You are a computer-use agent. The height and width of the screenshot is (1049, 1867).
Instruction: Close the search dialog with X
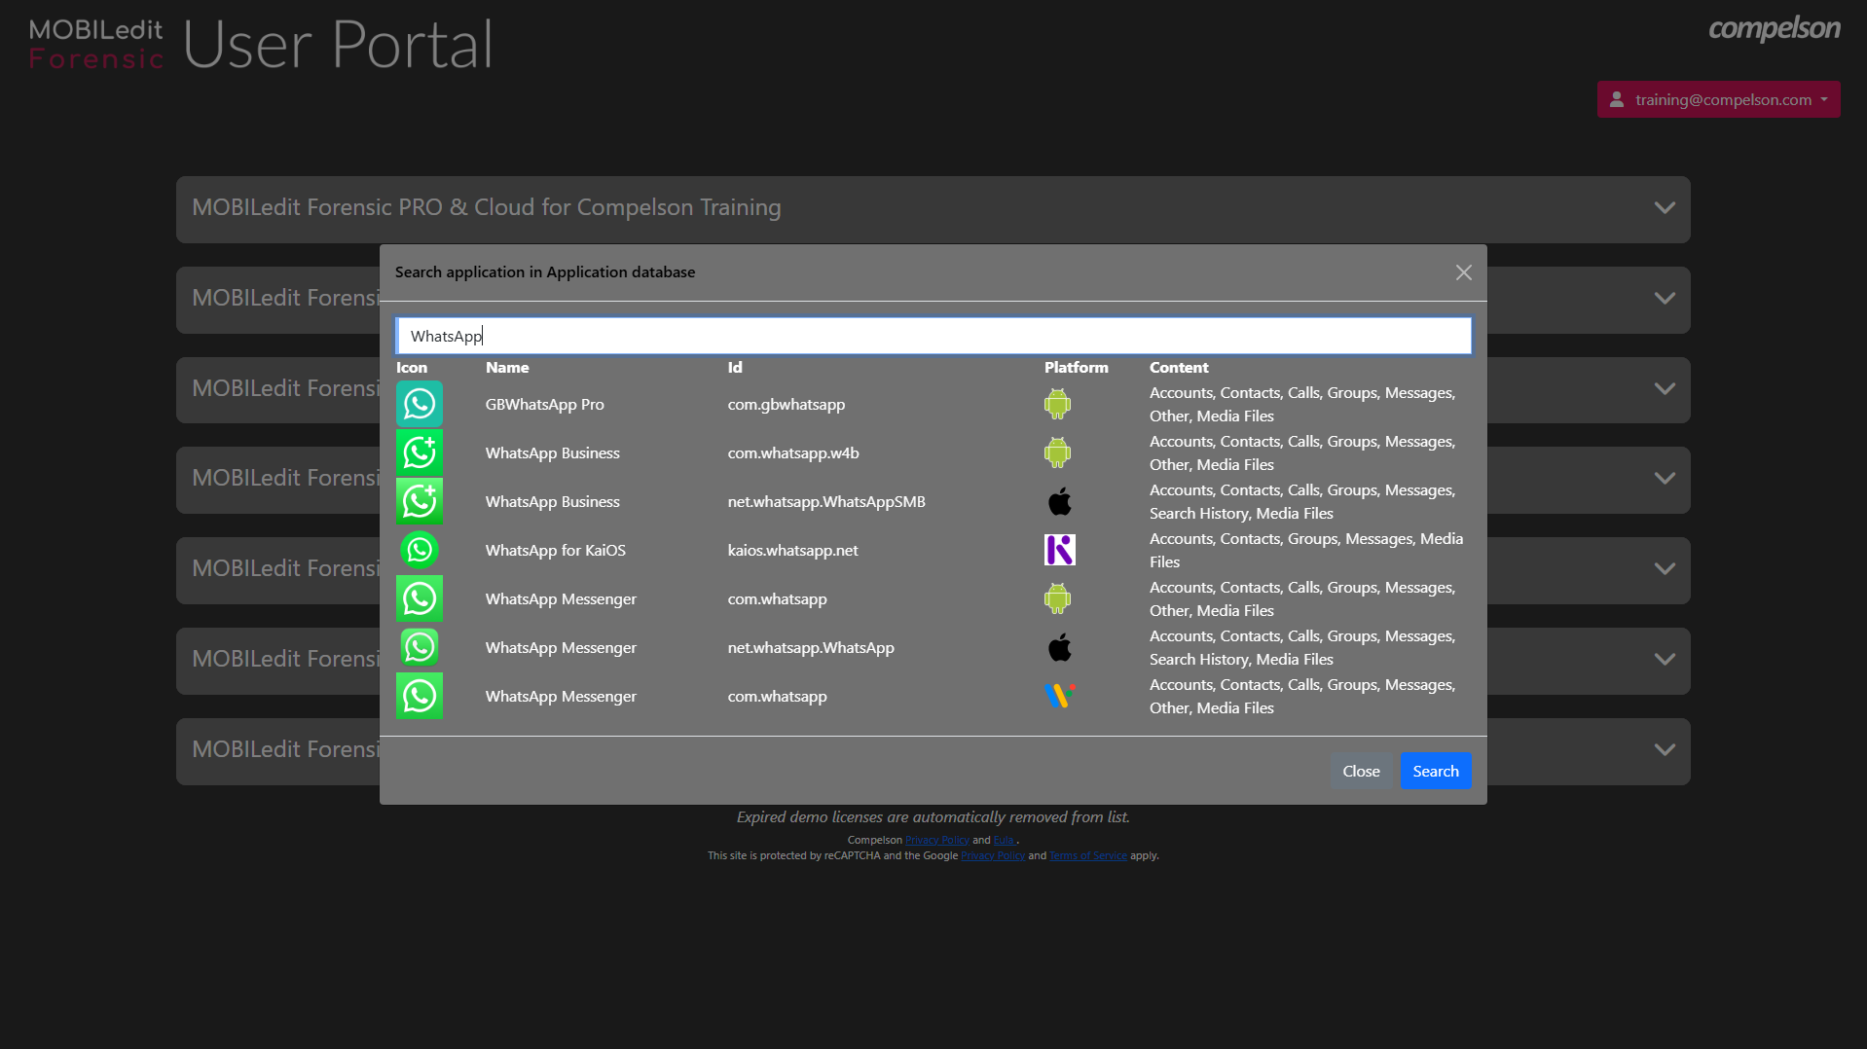[x=1463, y=272]
